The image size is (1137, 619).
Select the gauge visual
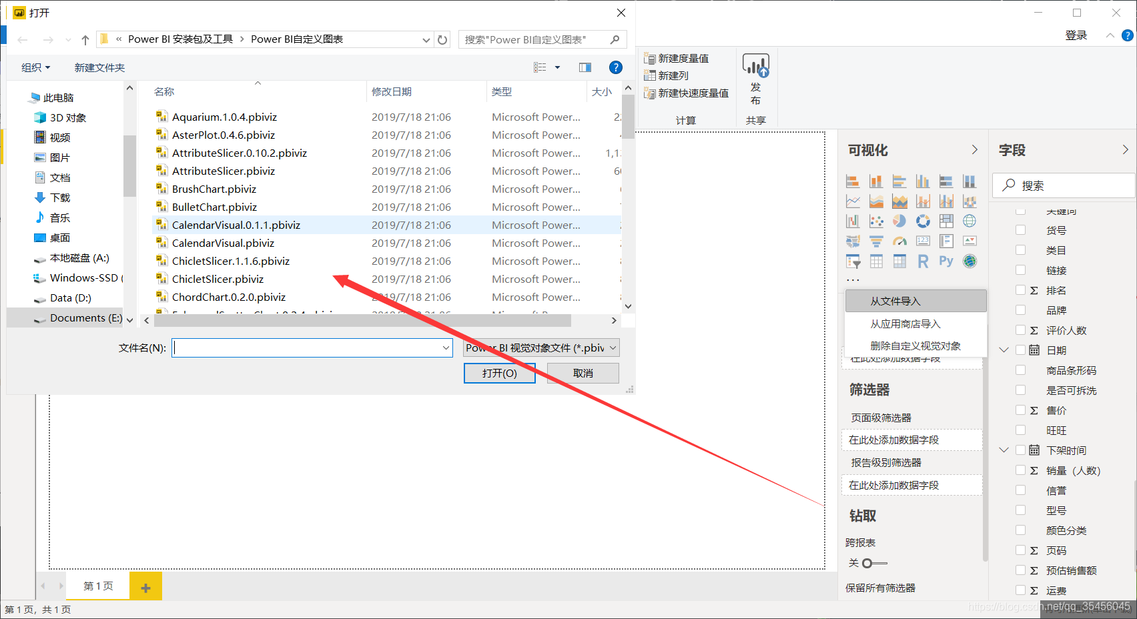pos(899,241)
